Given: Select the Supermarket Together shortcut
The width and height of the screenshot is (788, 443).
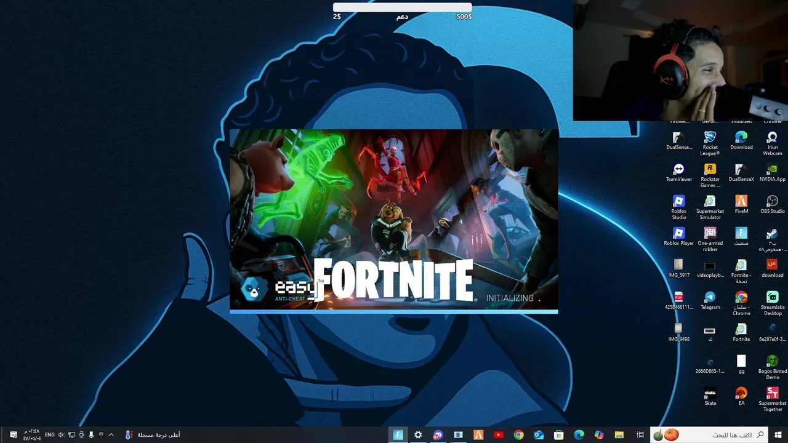Looking at the screenshot, I should click(773, 399).
